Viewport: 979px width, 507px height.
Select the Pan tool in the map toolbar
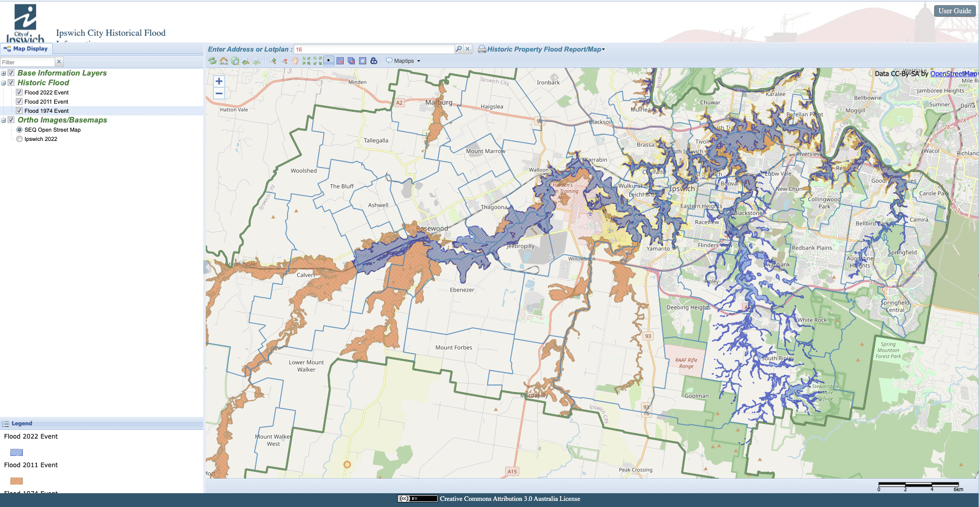pos(295,61)
